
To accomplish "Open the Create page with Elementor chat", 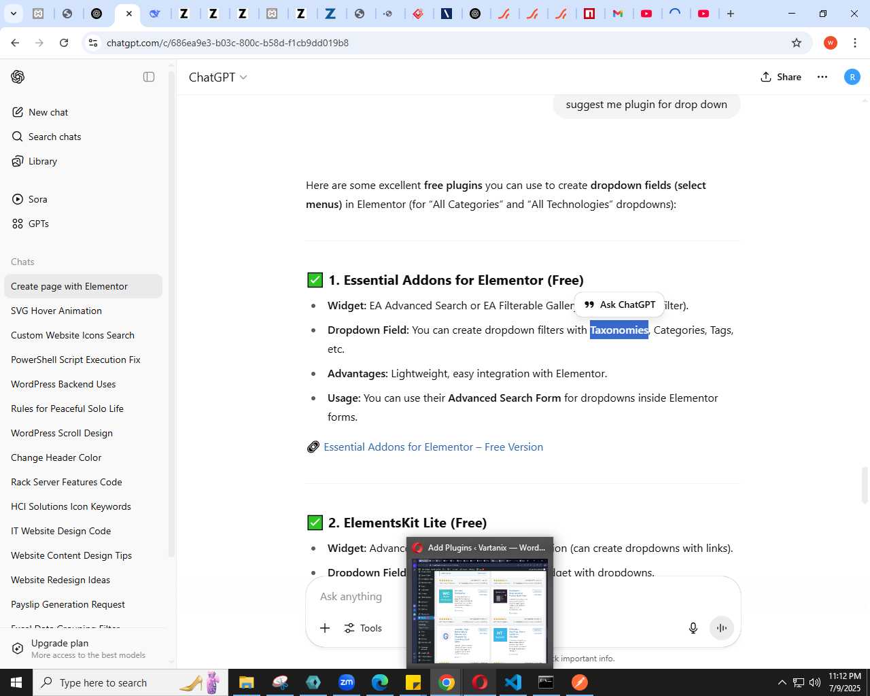I will click(83, 286).
